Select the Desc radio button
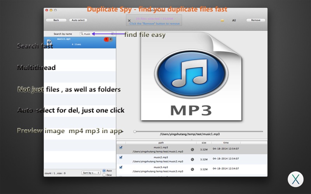 coord(104,175)
